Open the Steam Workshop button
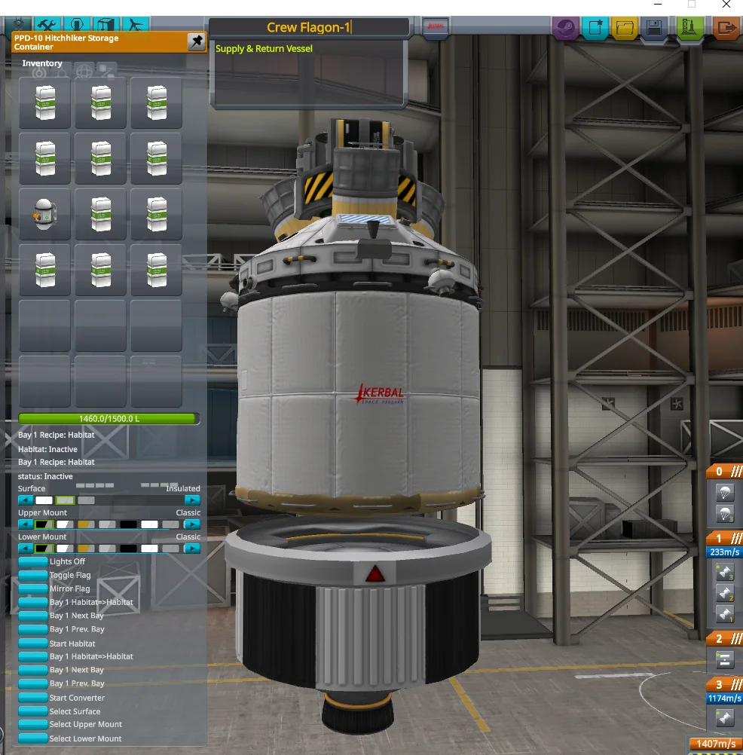Image resolution: width=743 pixels, height=755 pixels. (x=566, y=27)
